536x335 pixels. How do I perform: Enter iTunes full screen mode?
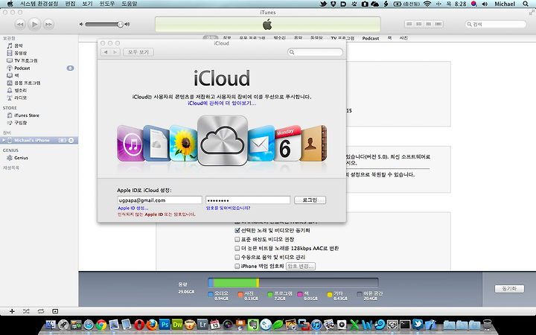(532, 13)
